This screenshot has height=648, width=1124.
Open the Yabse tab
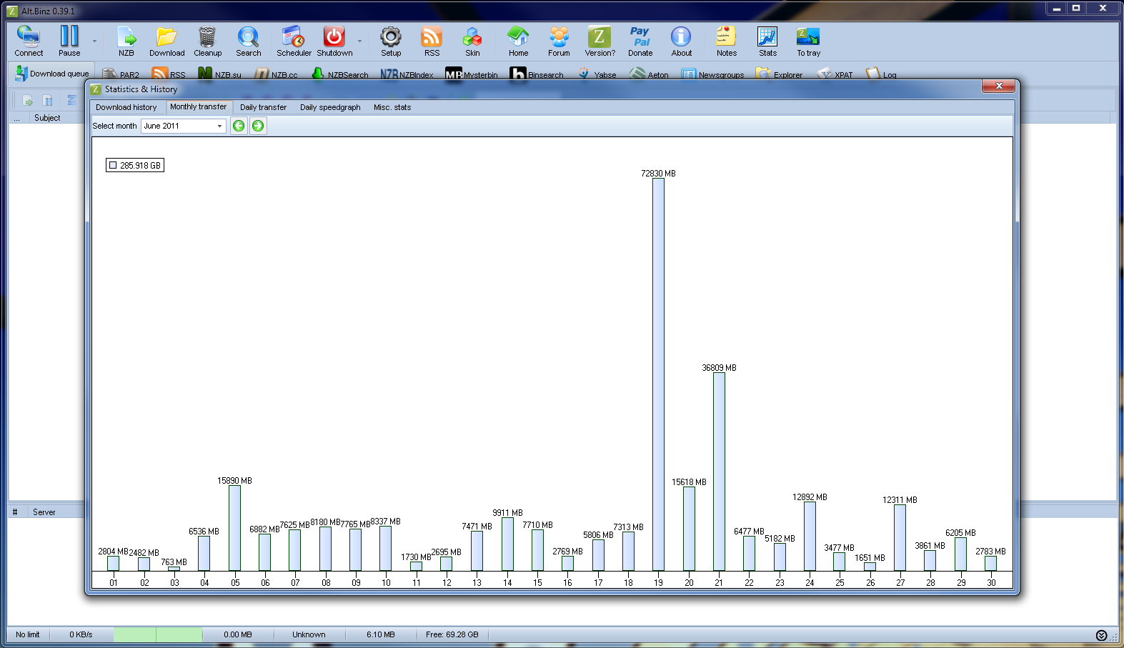point(597,74)
